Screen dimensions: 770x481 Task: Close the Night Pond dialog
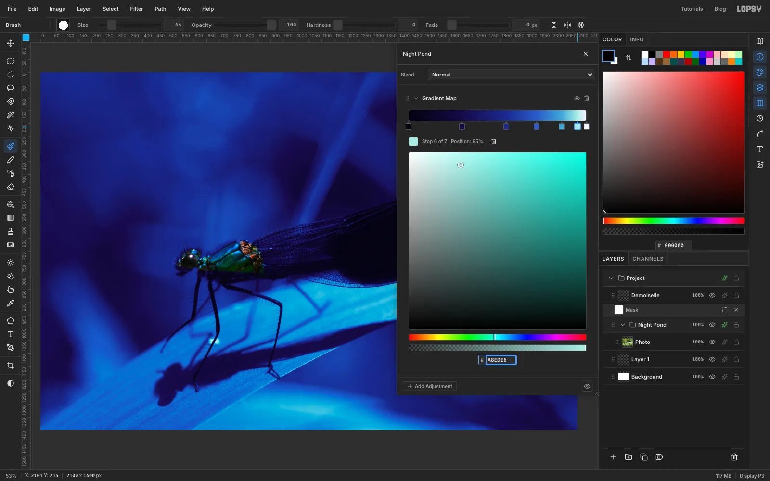click(586, 54)
